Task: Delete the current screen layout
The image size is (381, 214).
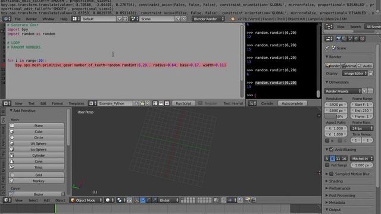Action: click(x=125, y=18)
